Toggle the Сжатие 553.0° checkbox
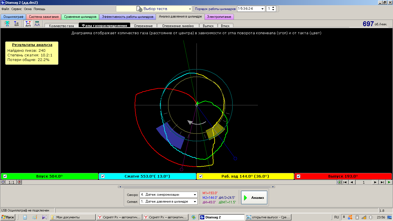The height and width of the screenshot is (221, 393). (103, 176)
